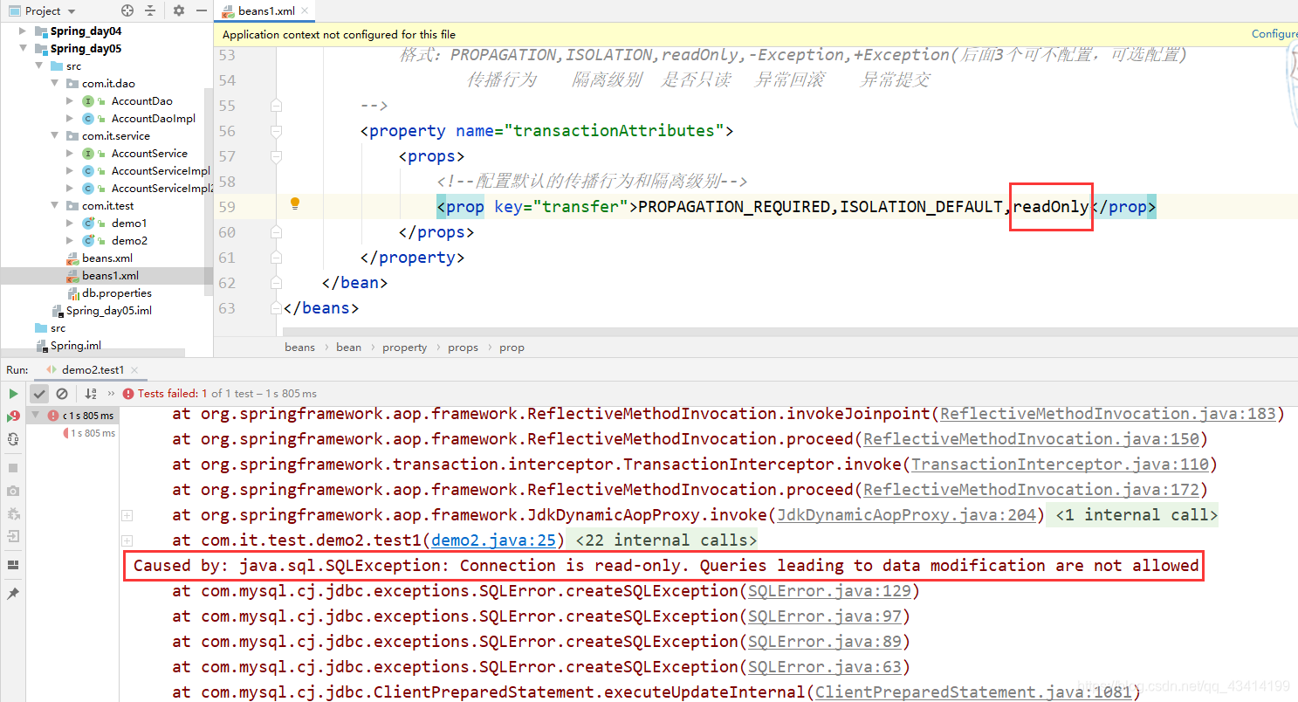
Task: Click the 'prop' breadcrumb
Action: (x=512, y=347)
